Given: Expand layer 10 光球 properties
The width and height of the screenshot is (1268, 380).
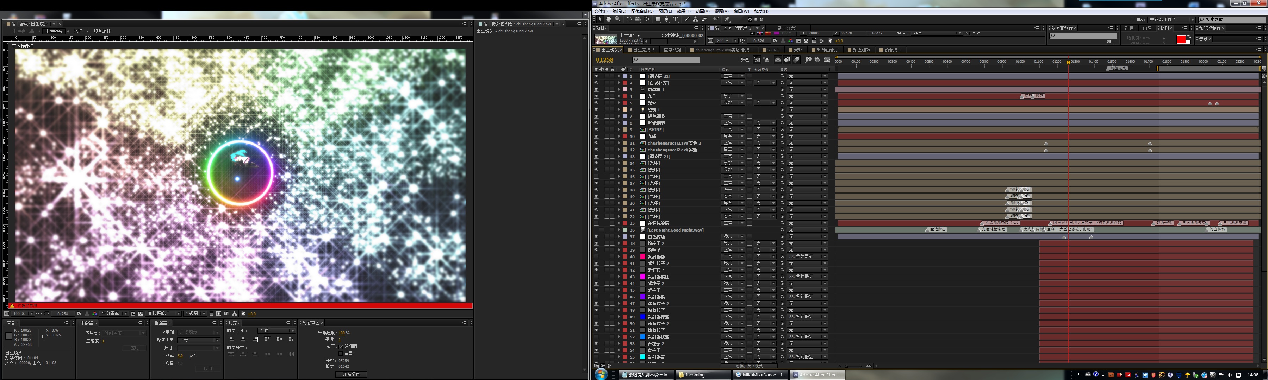Looking at the screenshot, I should pyautogui.click(x=619, y=137).
